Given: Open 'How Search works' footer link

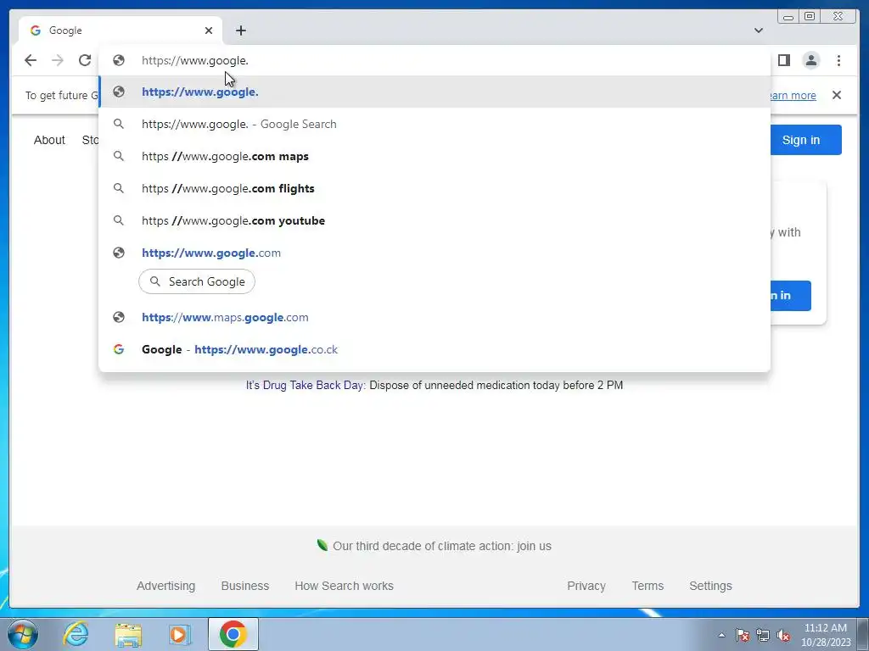Looking at the screenshot, I should [x=345, y=586].
